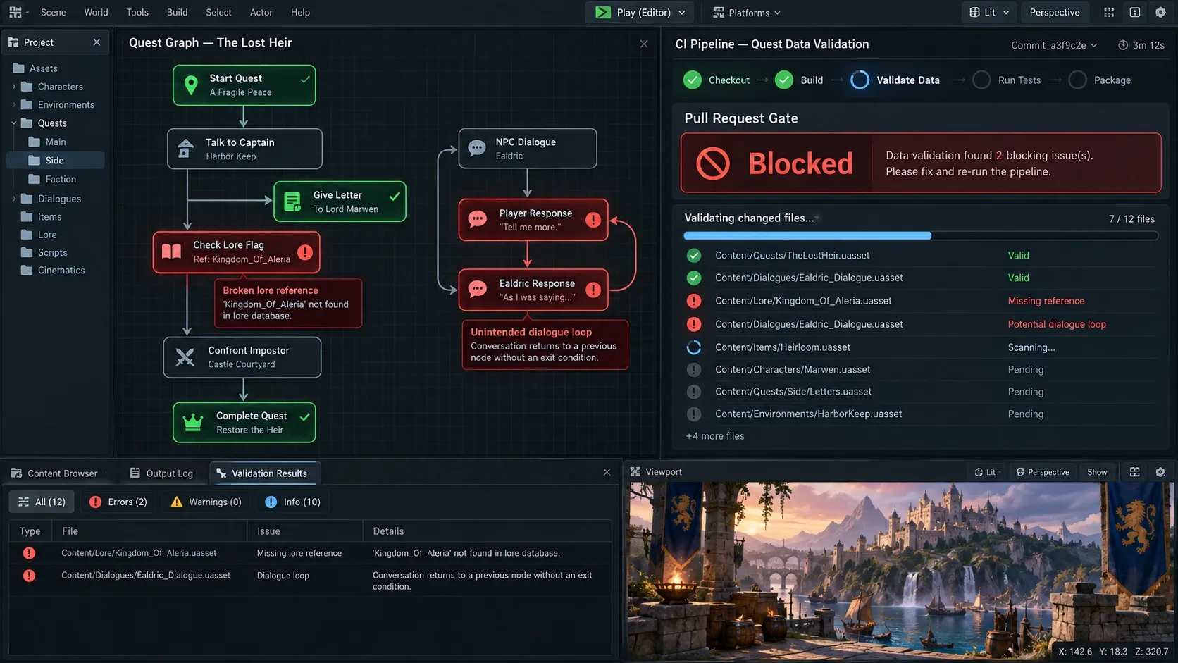Click the Validate Data pipeline stage
The height and width of the screenshot is (663, 1178).
click(x=895, y=80)
